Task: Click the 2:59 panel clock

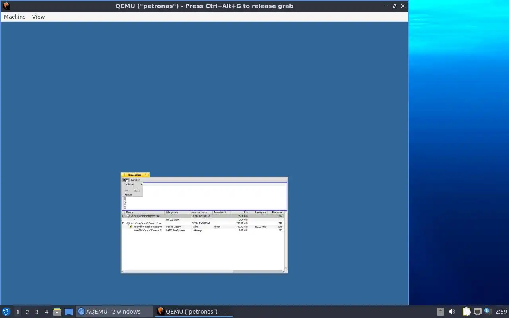Action: pyautogui.click(x=501, y=312)
